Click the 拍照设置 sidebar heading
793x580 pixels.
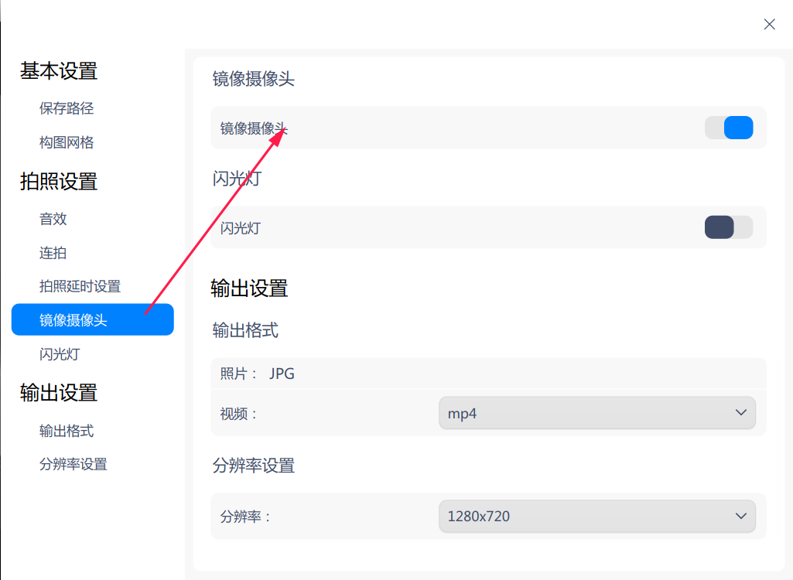pyautogui.click(x=59, y=182)
